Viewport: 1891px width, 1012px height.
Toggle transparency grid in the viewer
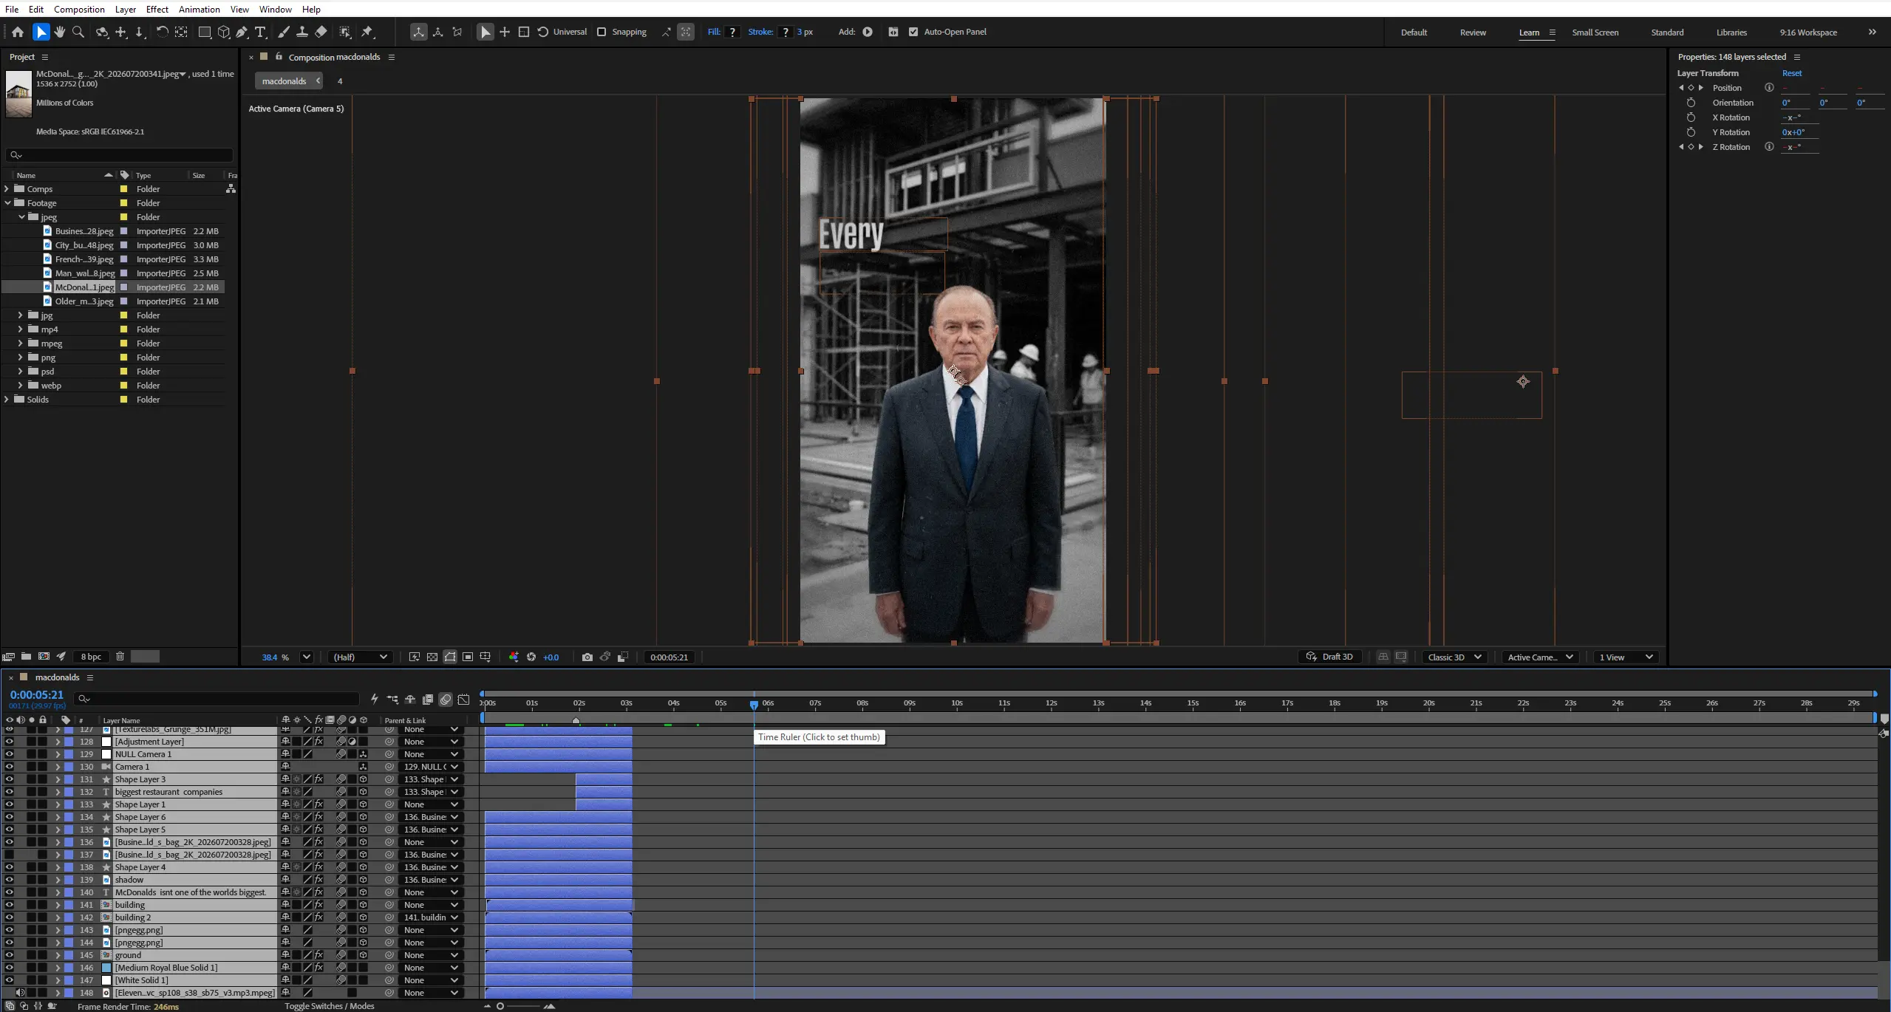point(432,657)
